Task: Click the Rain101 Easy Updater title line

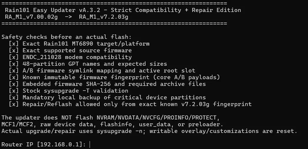Action: (123, 10)
